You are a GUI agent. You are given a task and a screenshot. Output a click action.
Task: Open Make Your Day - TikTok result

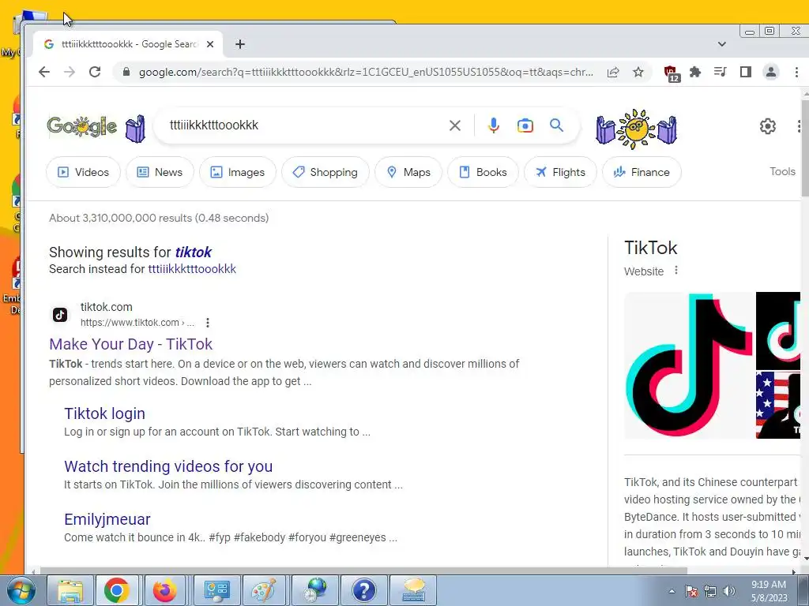(x=130, y=344)
